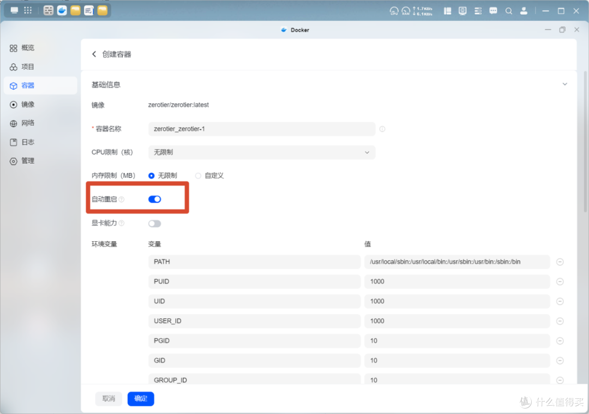Edit the GROUP_ID variable name field
The width and height of the screenshot is (589, 414).
coord(254,379)
